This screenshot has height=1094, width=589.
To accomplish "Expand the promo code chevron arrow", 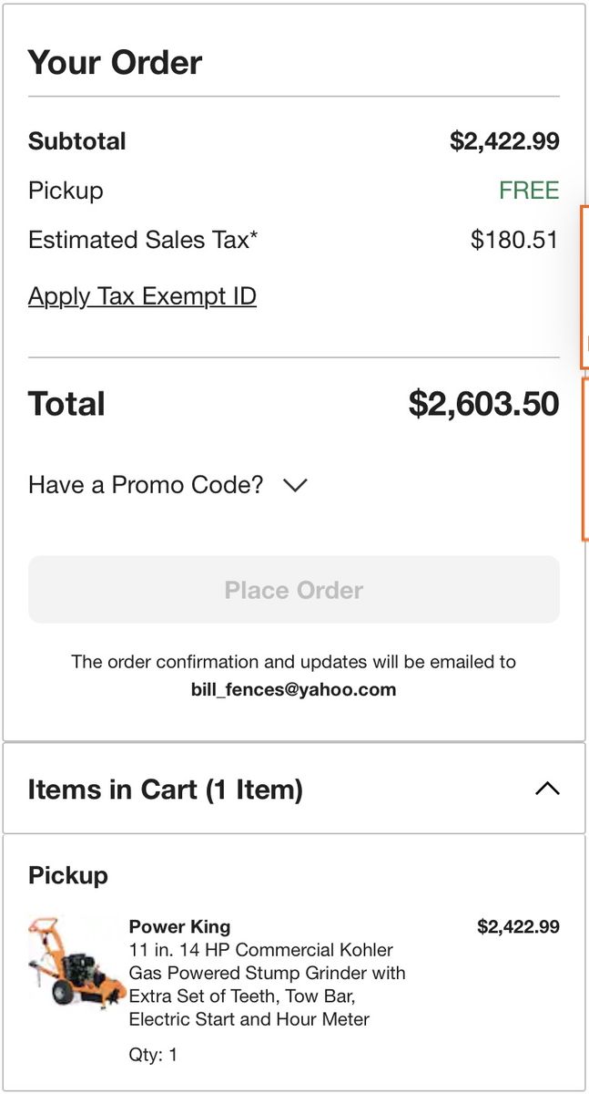I will [x=295, y=485].
